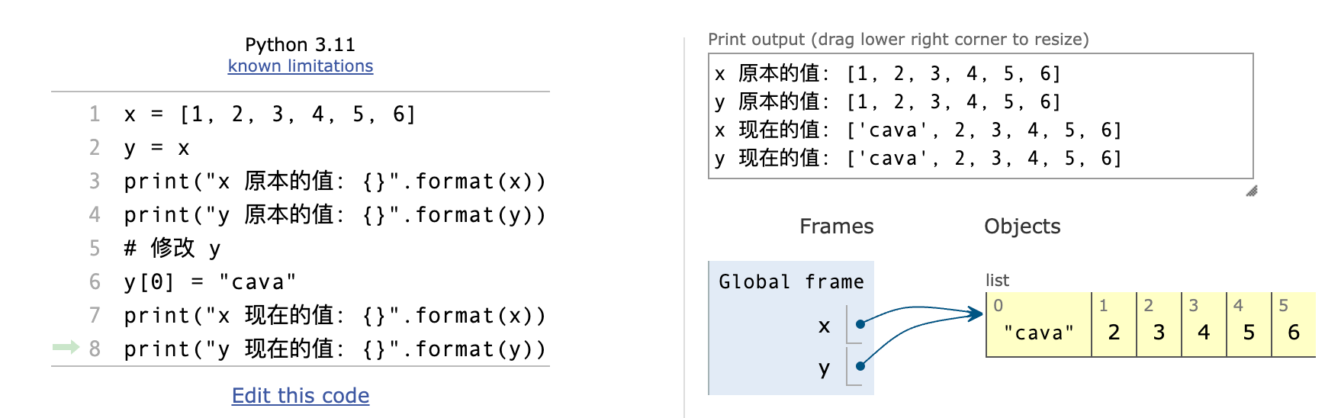Image resolution: width=1341 pixels, height=418 pixels.
Task: Click the pointer dot for variable y
Action: coord(860,366)
